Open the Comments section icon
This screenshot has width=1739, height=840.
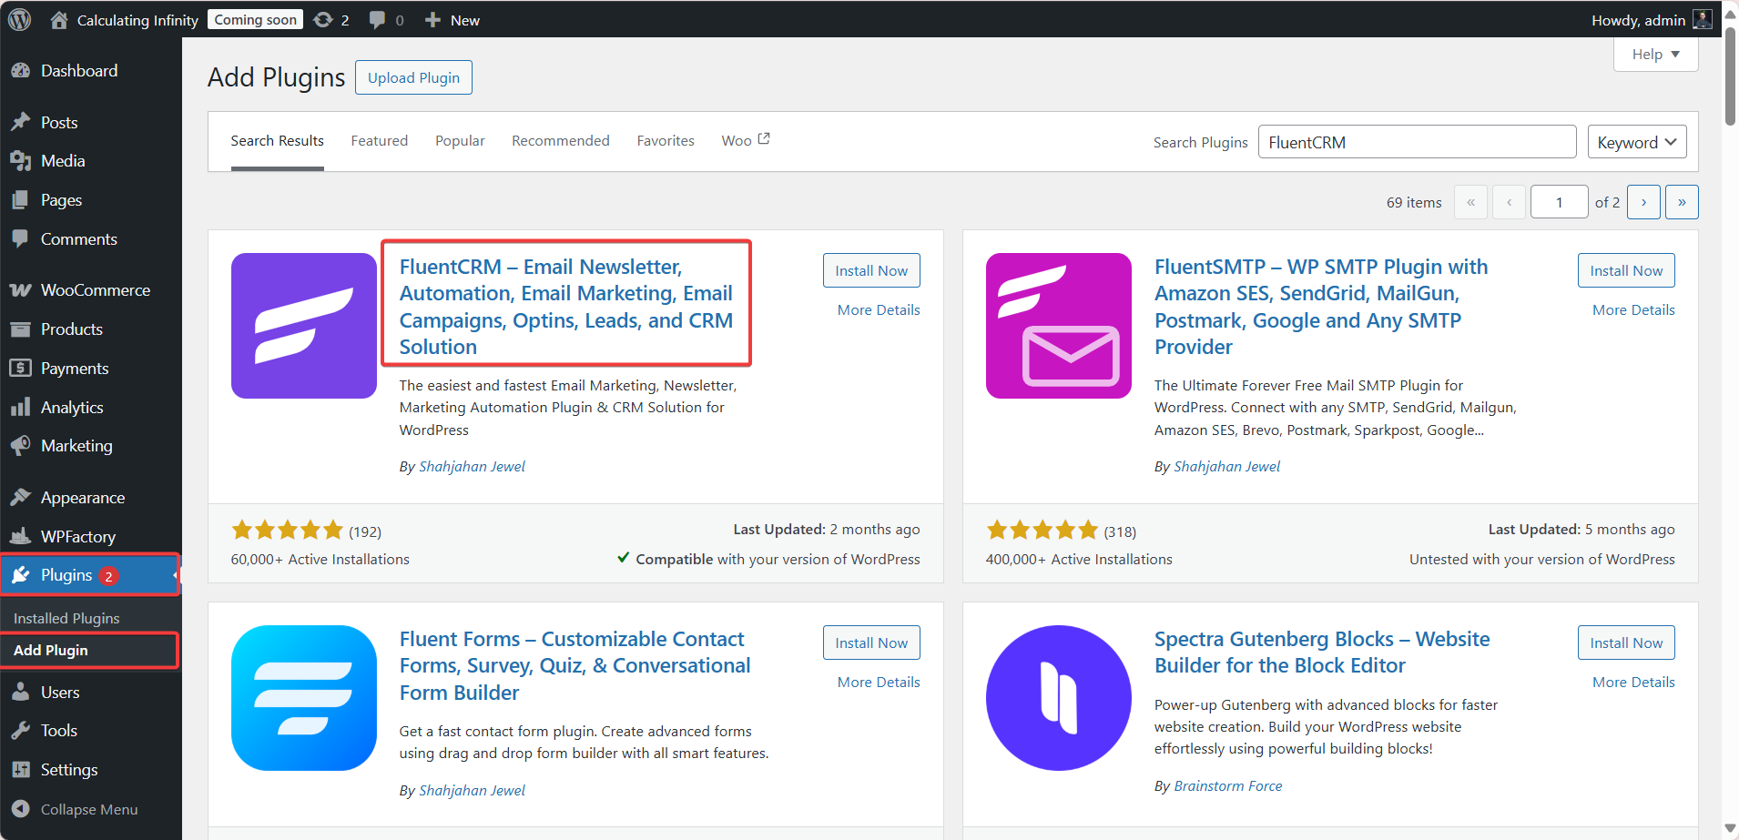pos(22,238)
